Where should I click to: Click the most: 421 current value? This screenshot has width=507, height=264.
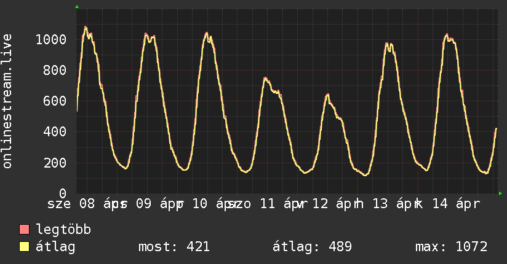pyautogui.click(x=174, y=247)
